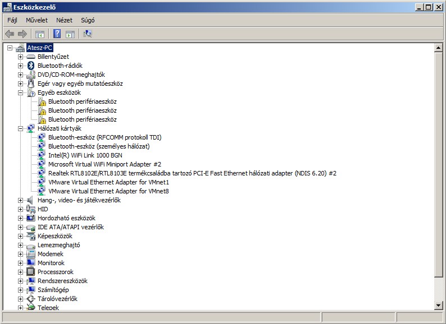Collapse the Atesz-PC root node
The height and width of the screenshot is (324, 446).
pos(10,48)
